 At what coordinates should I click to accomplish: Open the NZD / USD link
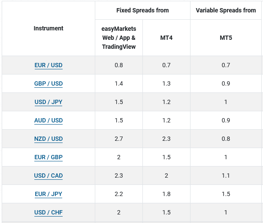pyautogui.click(x=48, y=139)
